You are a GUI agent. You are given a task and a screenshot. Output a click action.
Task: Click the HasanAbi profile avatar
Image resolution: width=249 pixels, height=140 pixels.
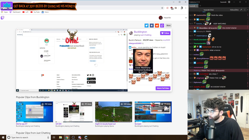click(161, 18)
